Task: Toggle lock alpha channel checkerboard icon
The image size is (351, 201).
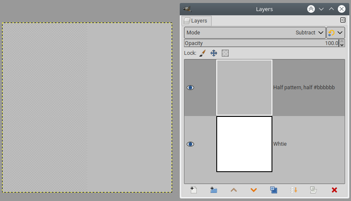Action: [x=225, y=53]
